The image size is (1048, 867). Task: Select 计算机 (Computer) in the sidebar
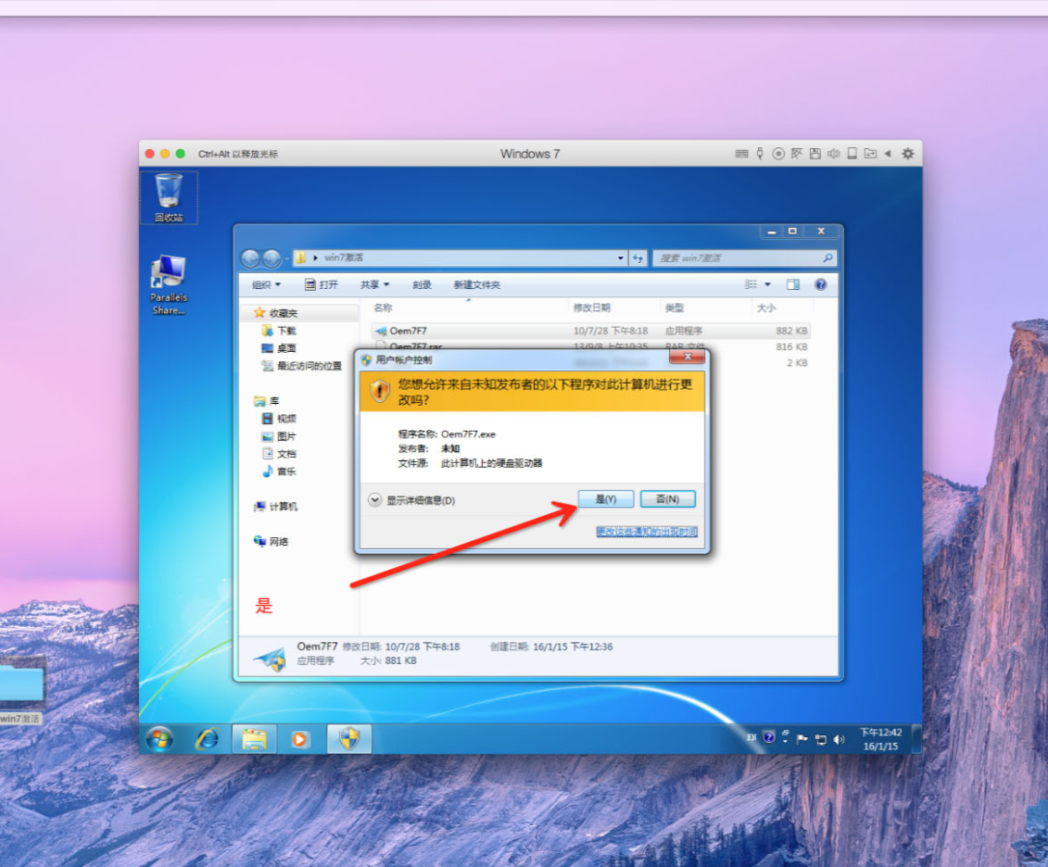[275, 507]
